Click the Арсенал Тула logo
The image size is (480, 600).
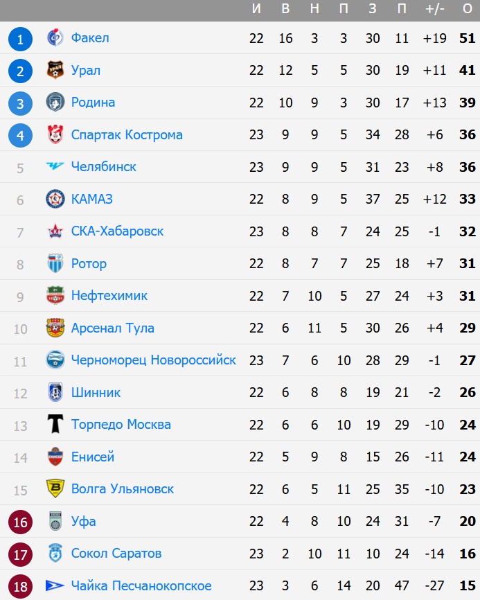pos(55,328)
